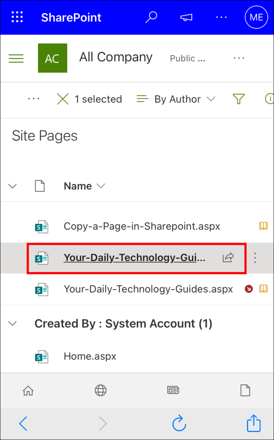Viewport: 274px width, 440px height.
Task: Collapse all groups chevron beside Name header
Action: pyautogui.click(x=13, y=186)
